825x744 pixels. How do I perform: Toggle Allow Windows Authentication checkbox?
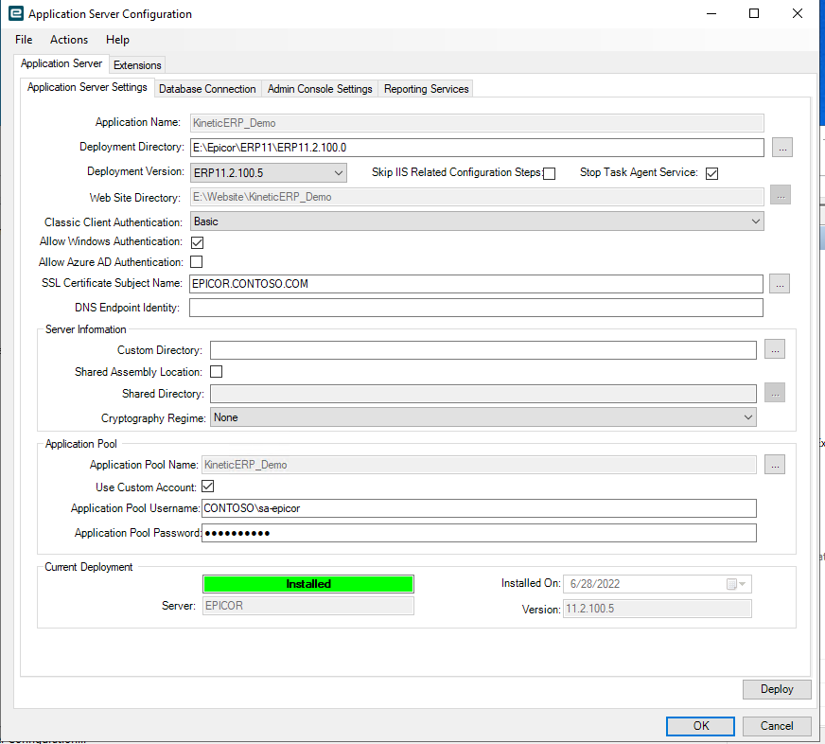[x=198, y=242]
